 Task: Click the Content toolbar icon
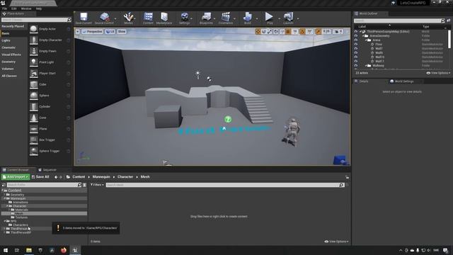148,17
